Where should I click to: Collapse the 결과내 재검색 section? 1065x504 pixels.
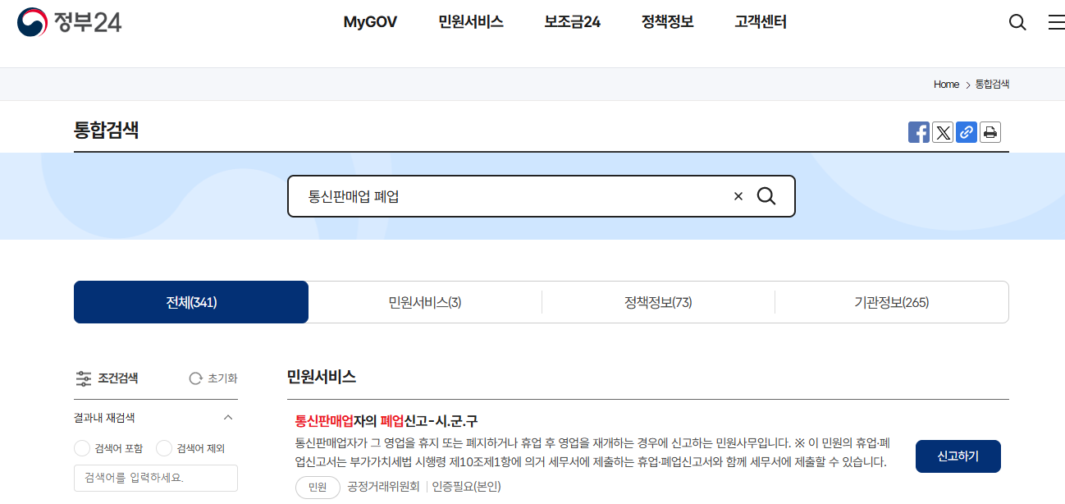[x=228, y=417]
